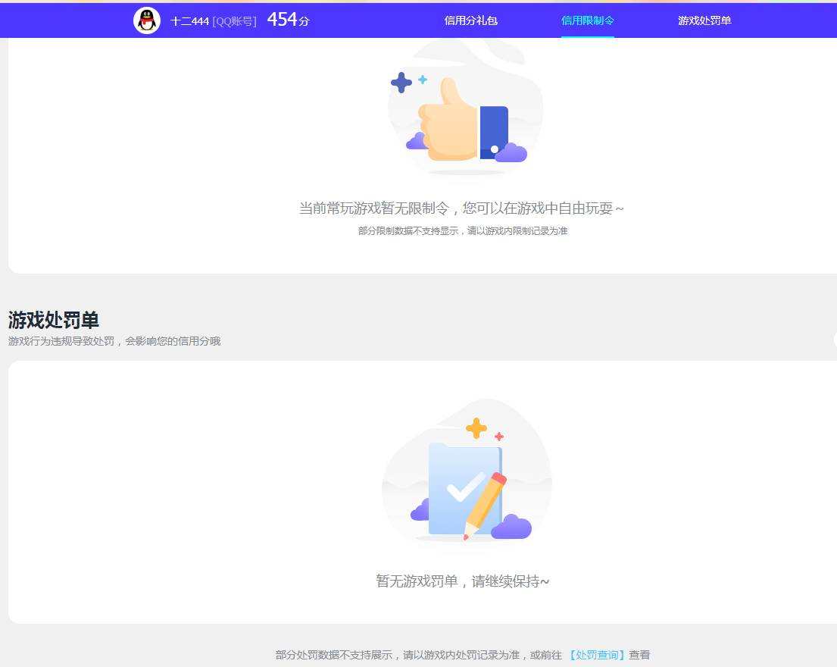This screenshot has height=667, width=837.
Task: Open the 信用分礼包 tab
Action: [471, 20]
